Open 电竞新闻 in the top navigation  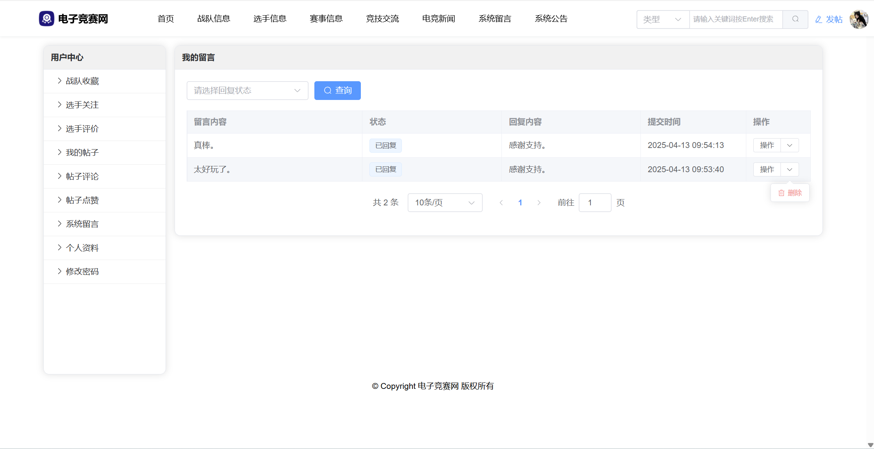[x=438, y=19]
